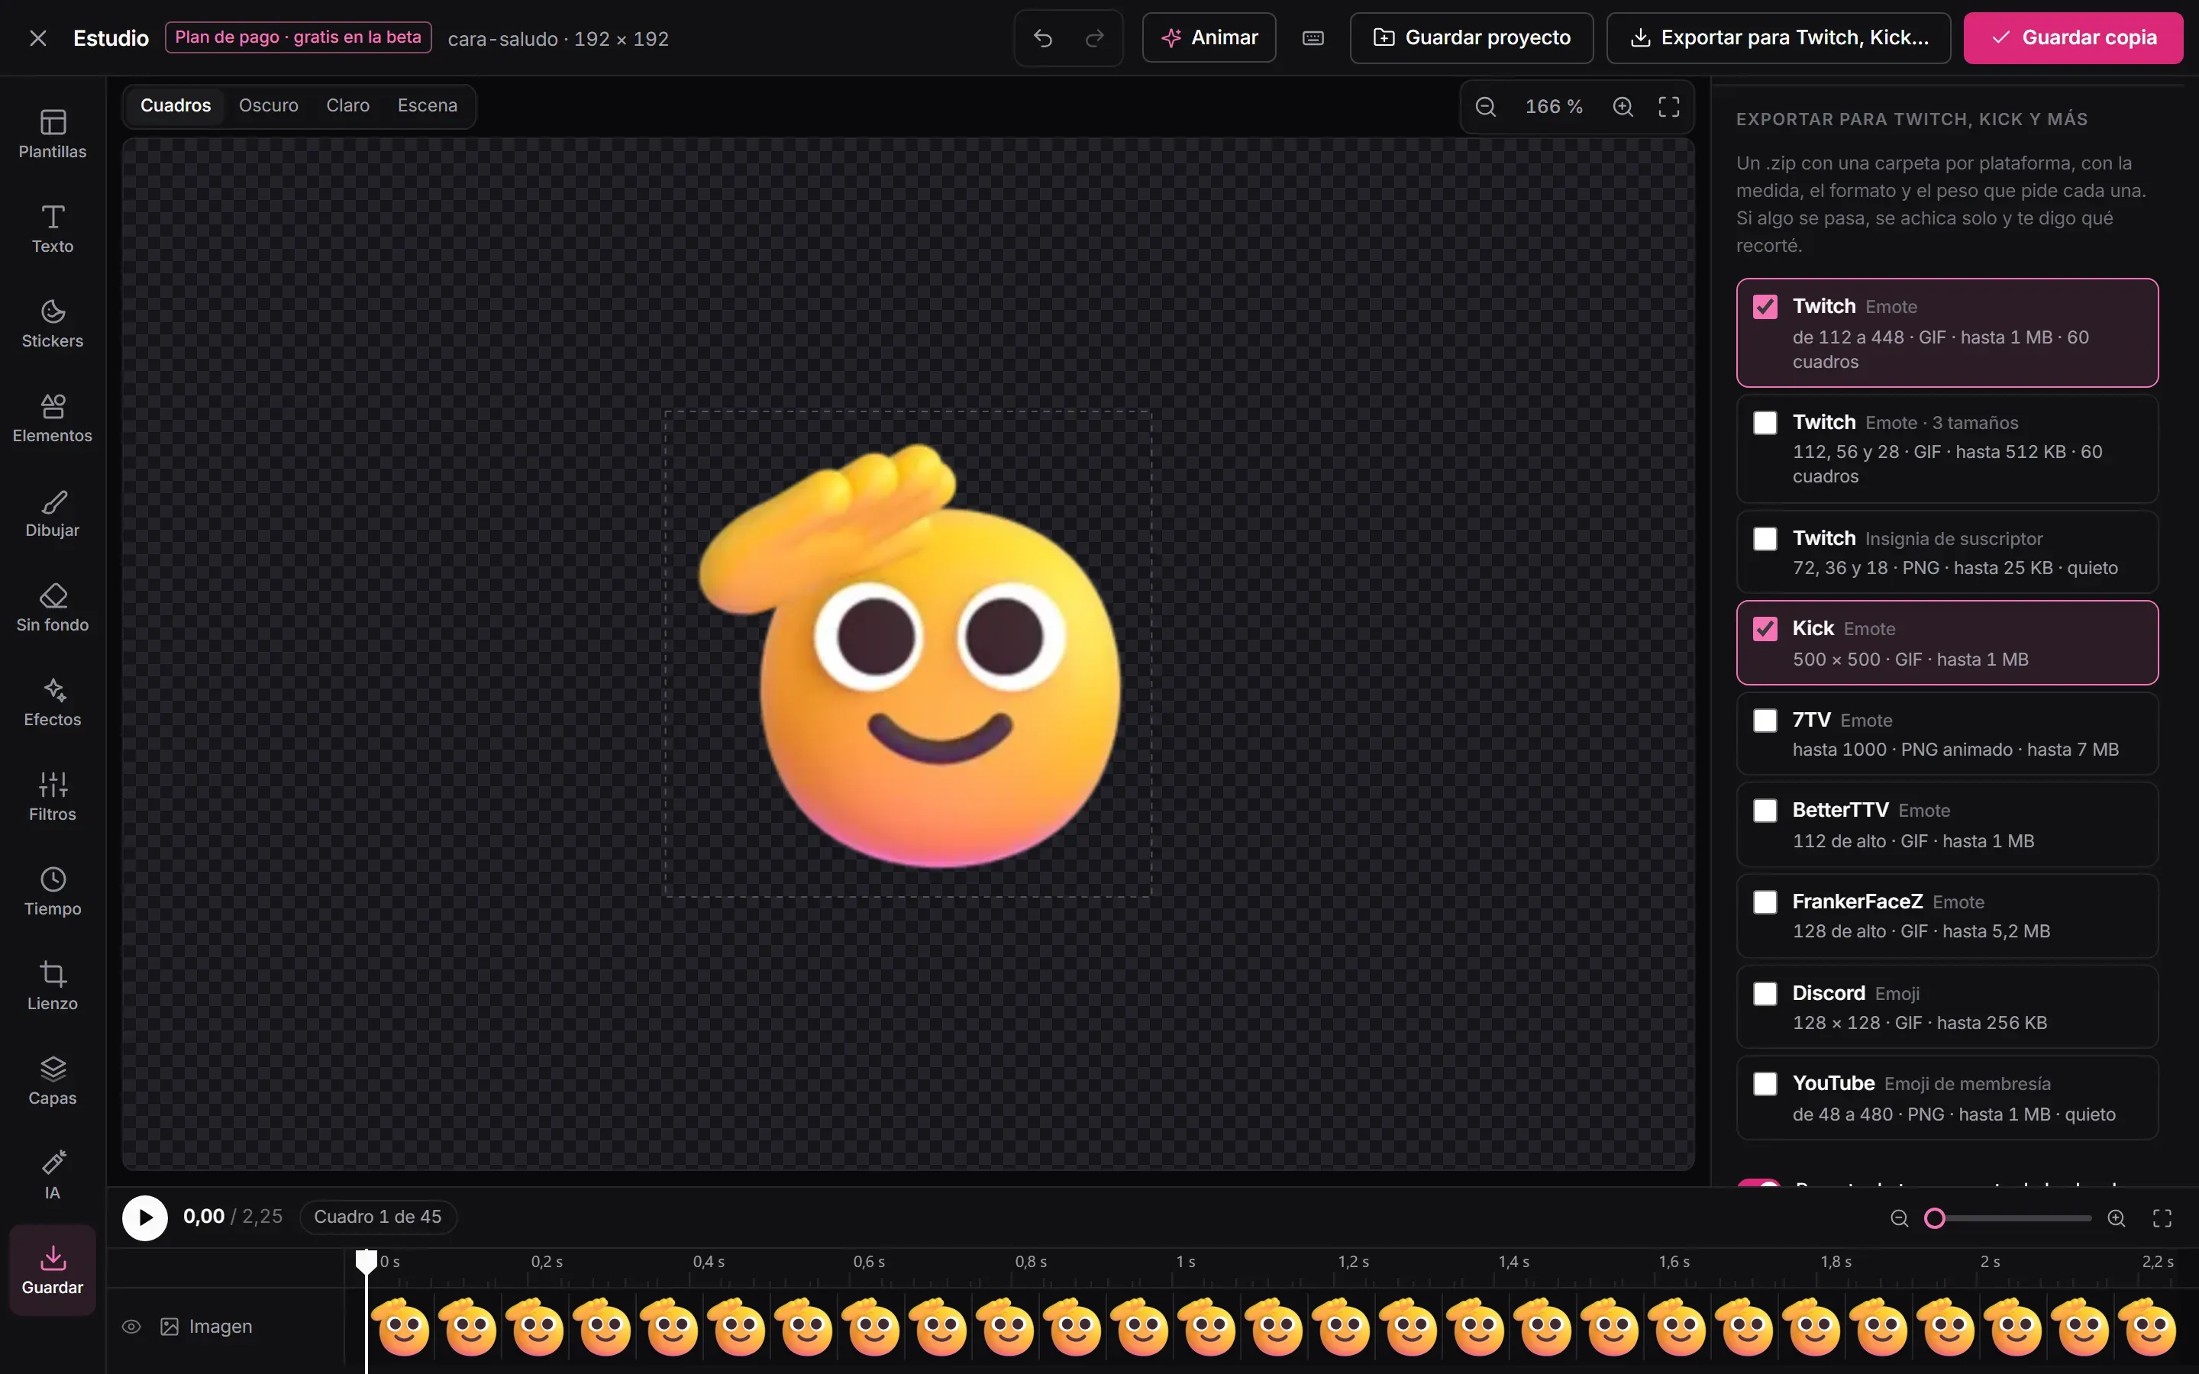Click the Guardar copia button
Screen dimensions: 2199x1374
2073,38
